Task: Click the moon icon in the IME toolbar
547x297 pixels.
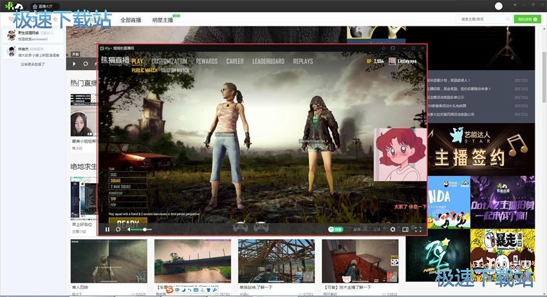Action: (x=183, y=290)
